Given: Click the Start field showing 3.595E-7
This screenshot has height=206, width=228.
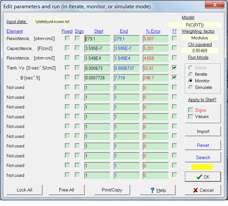Looking at the screenshot, I should [x=97, y=48].
